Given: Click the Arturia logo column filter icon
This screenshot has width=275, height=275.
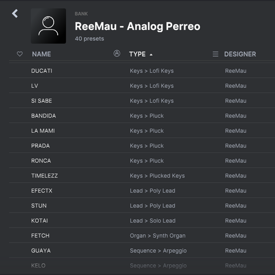Looking at the screenshot, I should coord(117,53).
